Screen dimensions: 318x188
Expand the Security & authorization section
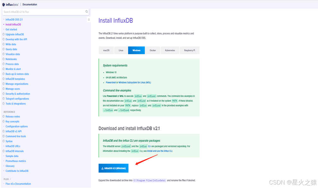tap(3, 94)
